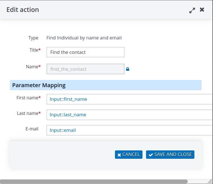Select the E-mail parameter mapping field
Viewport: 213px width, 184px height.
tap(130, 130)
